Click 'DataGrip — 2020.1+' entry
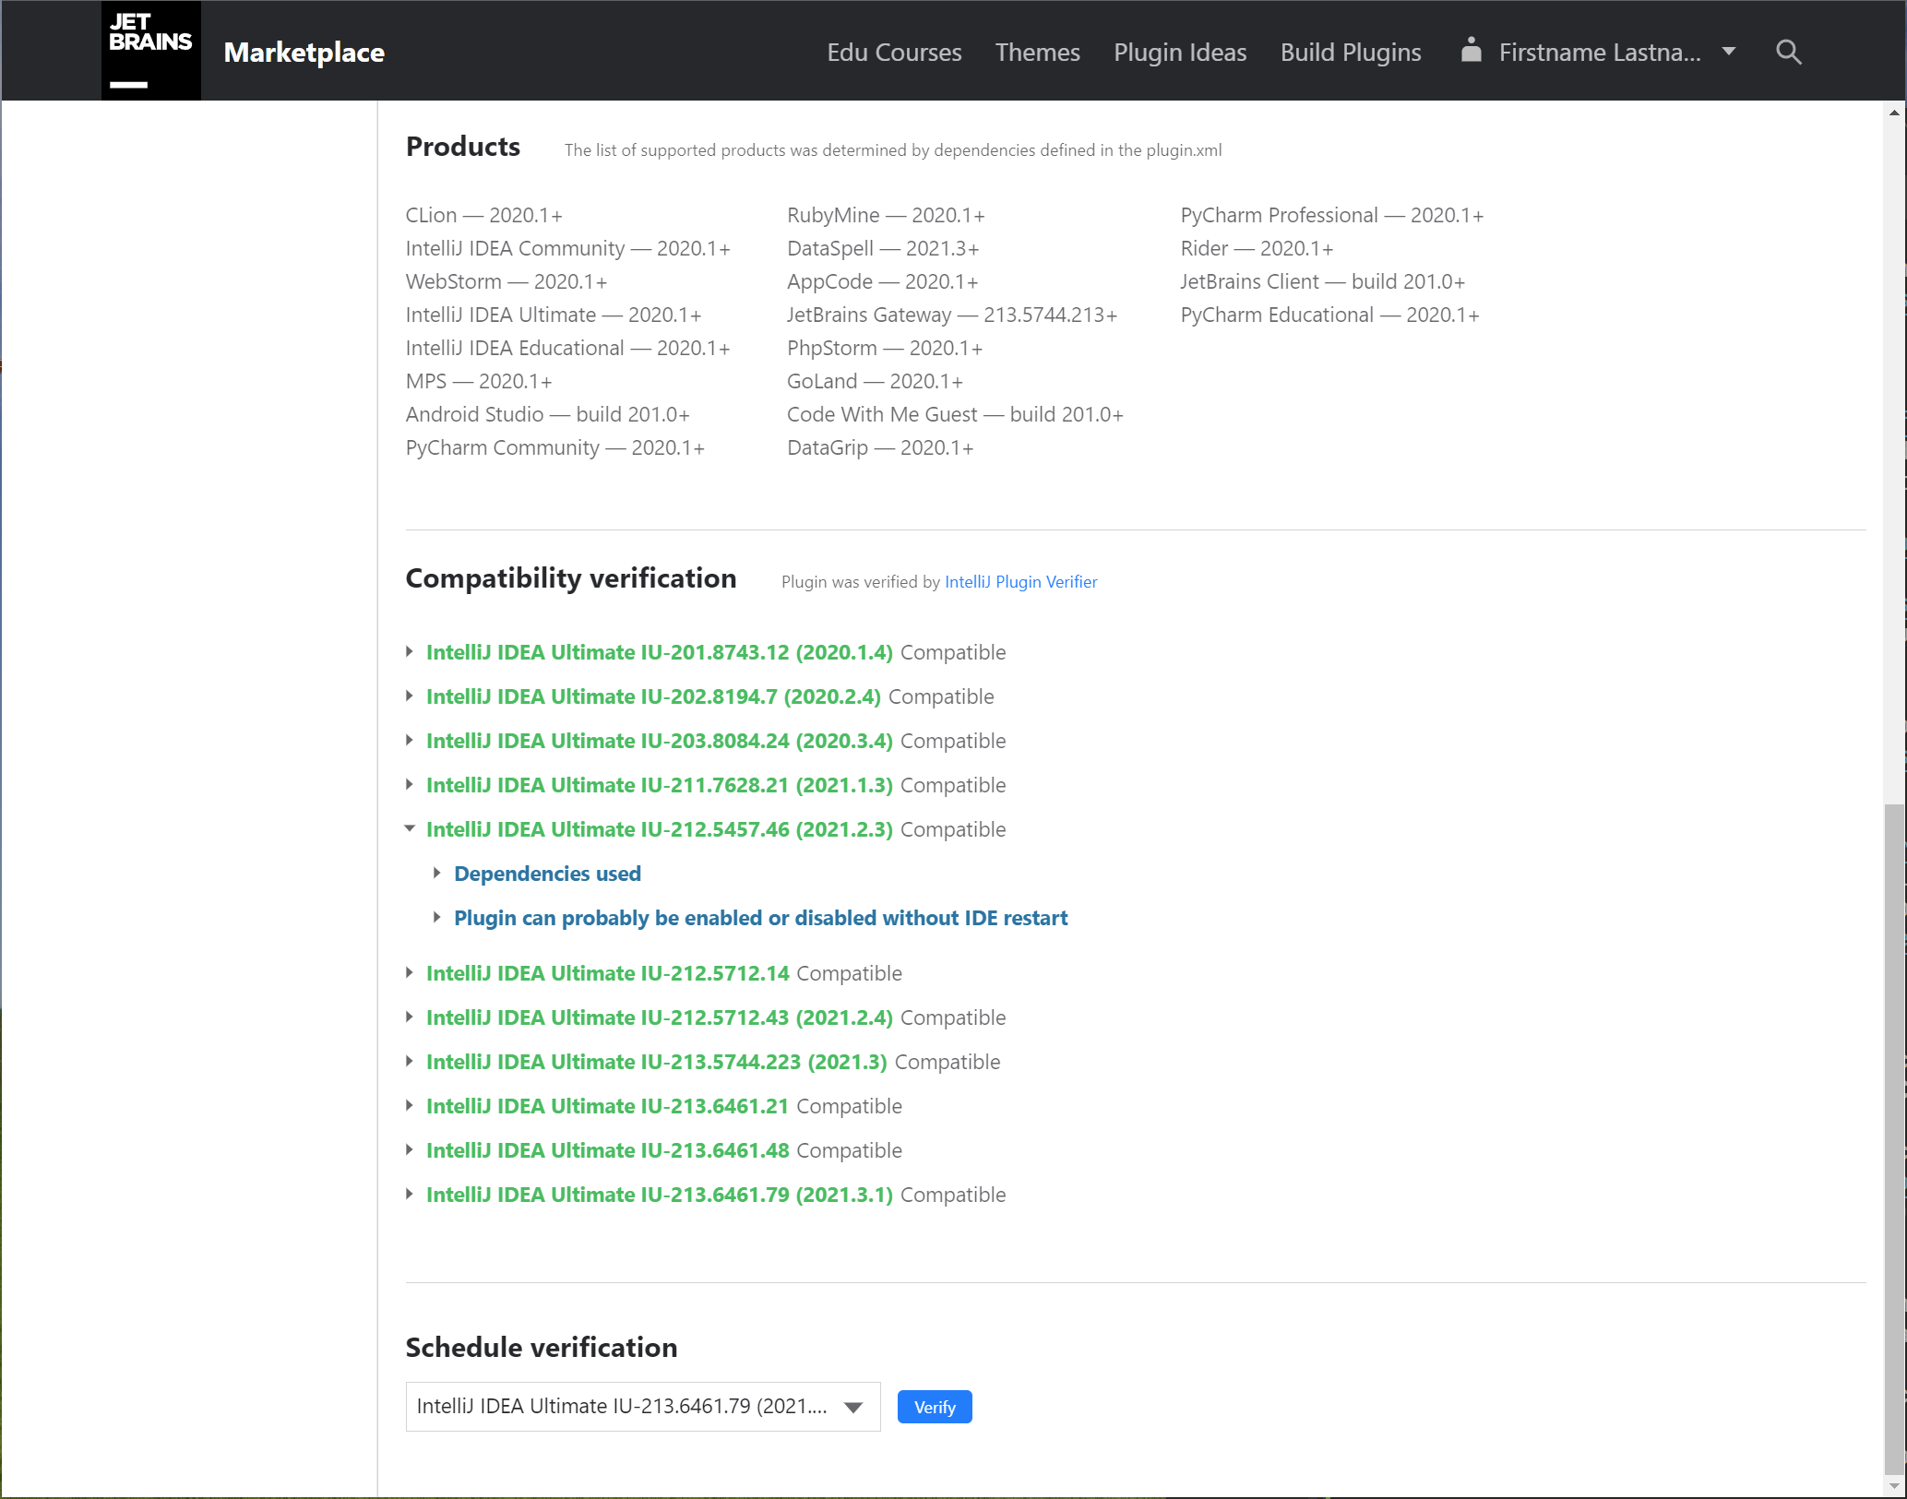The image size is (1907, 1499). (880, 447)
